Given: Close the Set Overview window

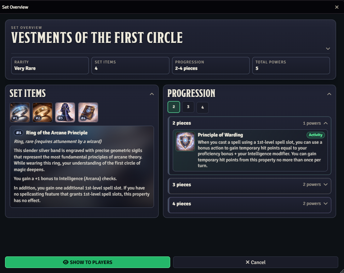Looking at the screenshot, I should (x=337, y=7).
